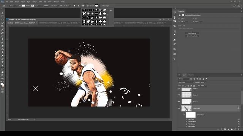Open Layers panel flyout menu

pyautogui.click(x=241, y=75)
